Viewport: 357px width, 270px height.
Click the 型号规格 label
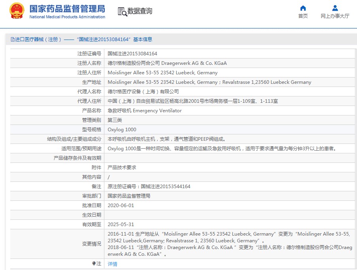92,130
